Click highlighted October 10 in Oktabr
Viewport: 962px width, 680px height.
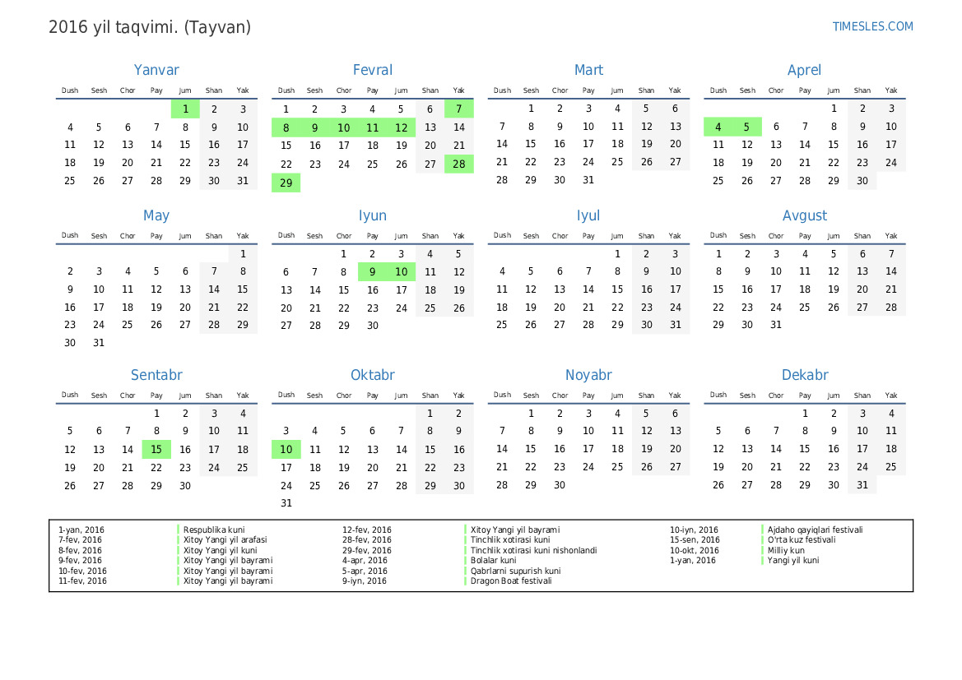pos(286,450)
